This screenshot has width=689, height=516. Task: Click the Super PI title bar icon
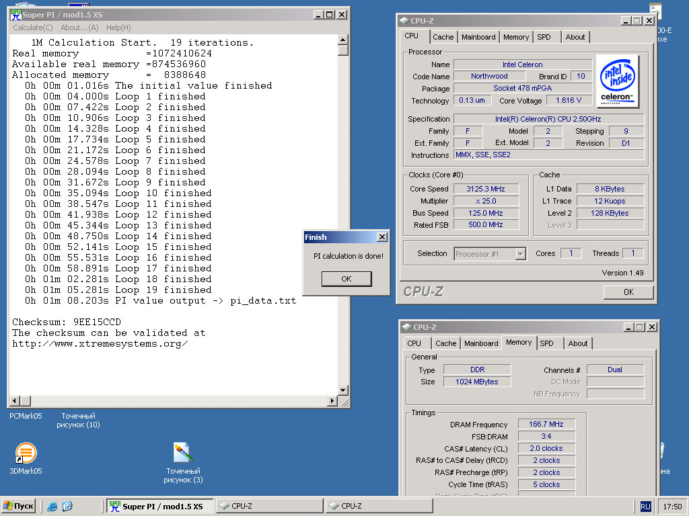click(16, 15)
